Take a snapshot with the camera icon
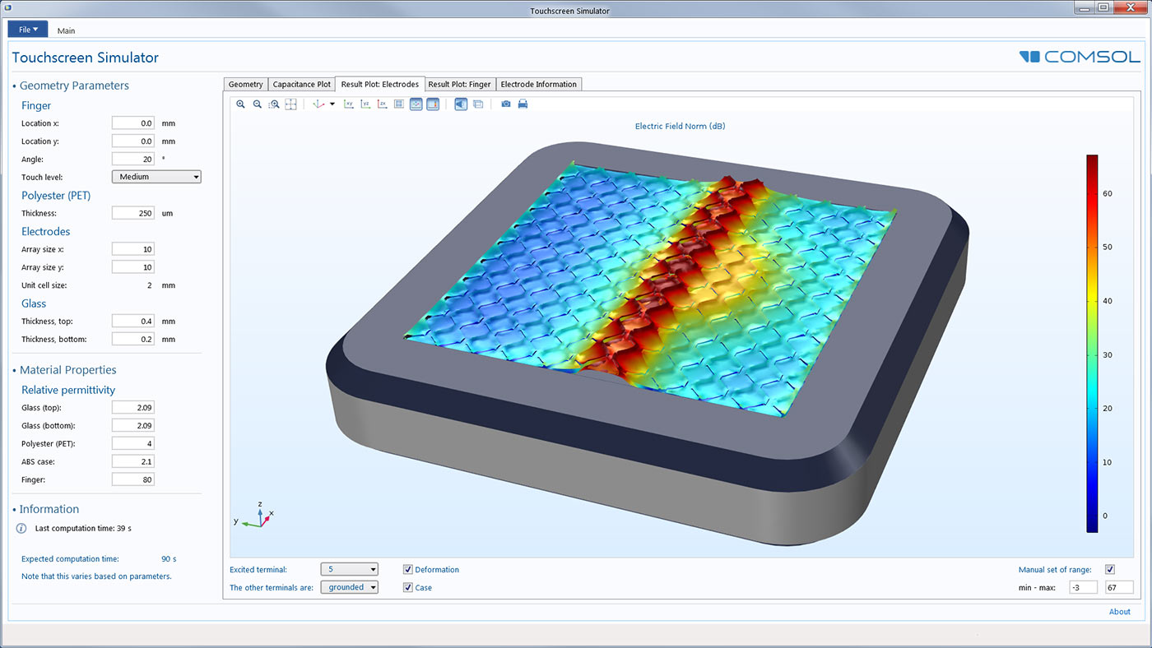The height and width of the screenshot is (648, 1152). point(506,104)
